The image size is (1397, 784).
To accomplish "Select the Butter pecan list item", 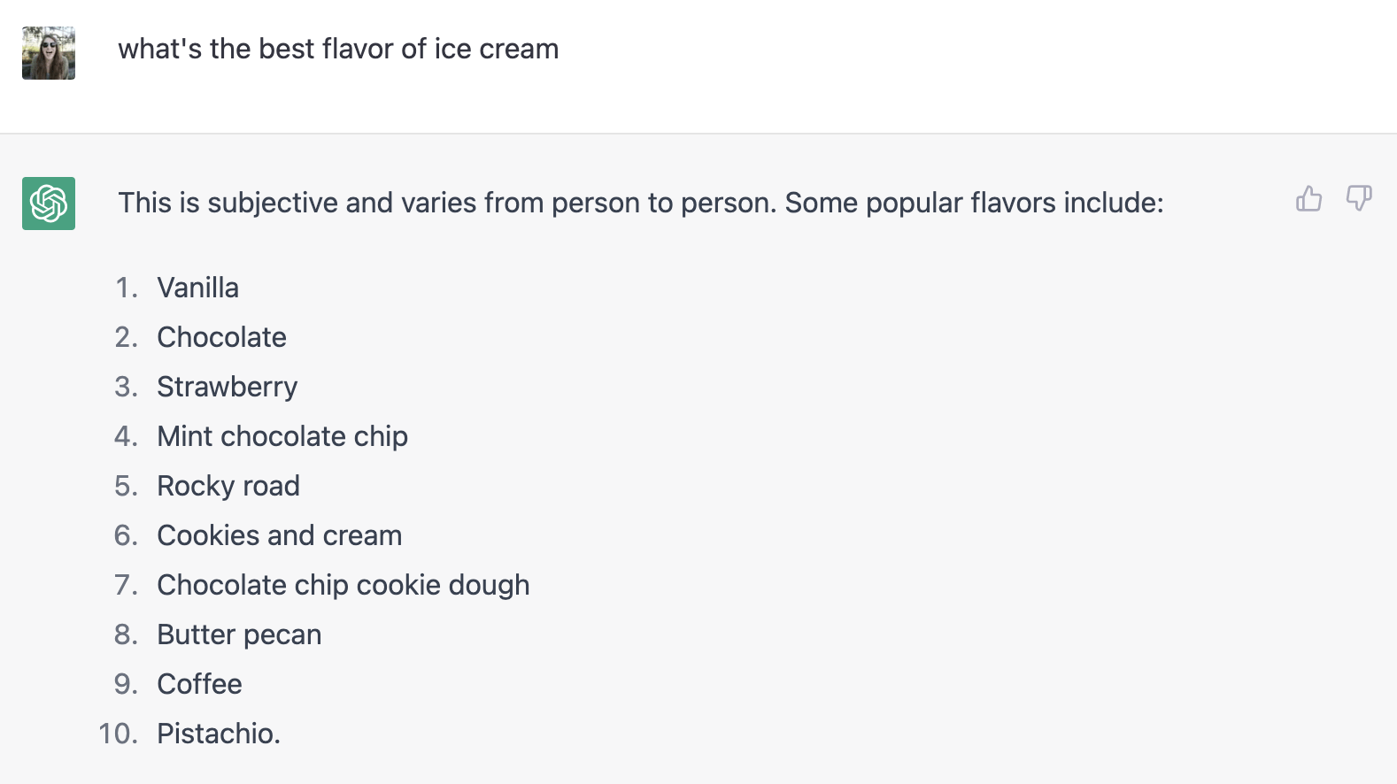I will 238,634.
